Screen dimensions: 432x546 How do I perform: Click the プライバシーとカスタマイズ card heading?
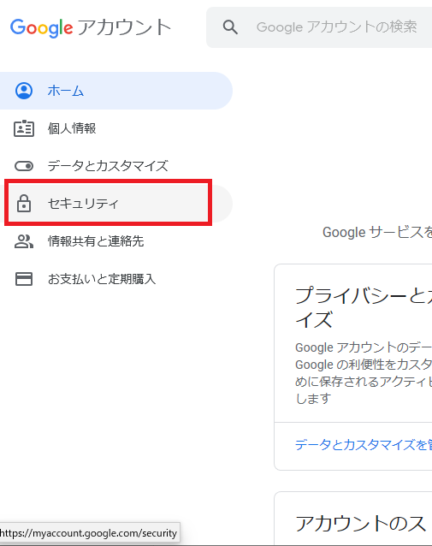pos(364,307)
